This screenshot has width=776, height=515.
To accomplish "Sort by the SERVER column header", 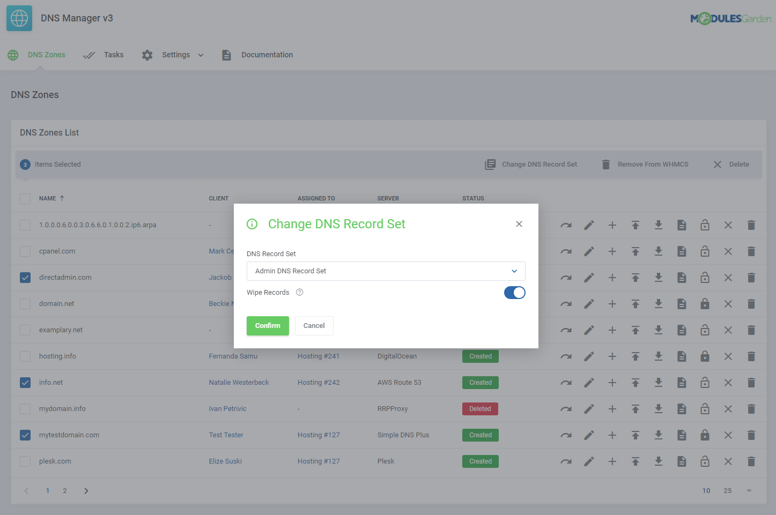I will 388,198.
